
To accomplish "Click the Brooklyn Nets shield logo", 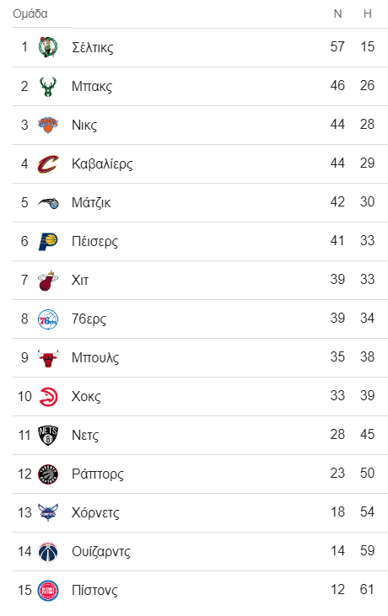I will [48, 436].
